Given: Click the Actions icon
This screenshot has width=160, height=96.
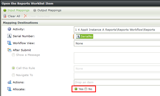Looking at the screenshot, I should 9,82.
